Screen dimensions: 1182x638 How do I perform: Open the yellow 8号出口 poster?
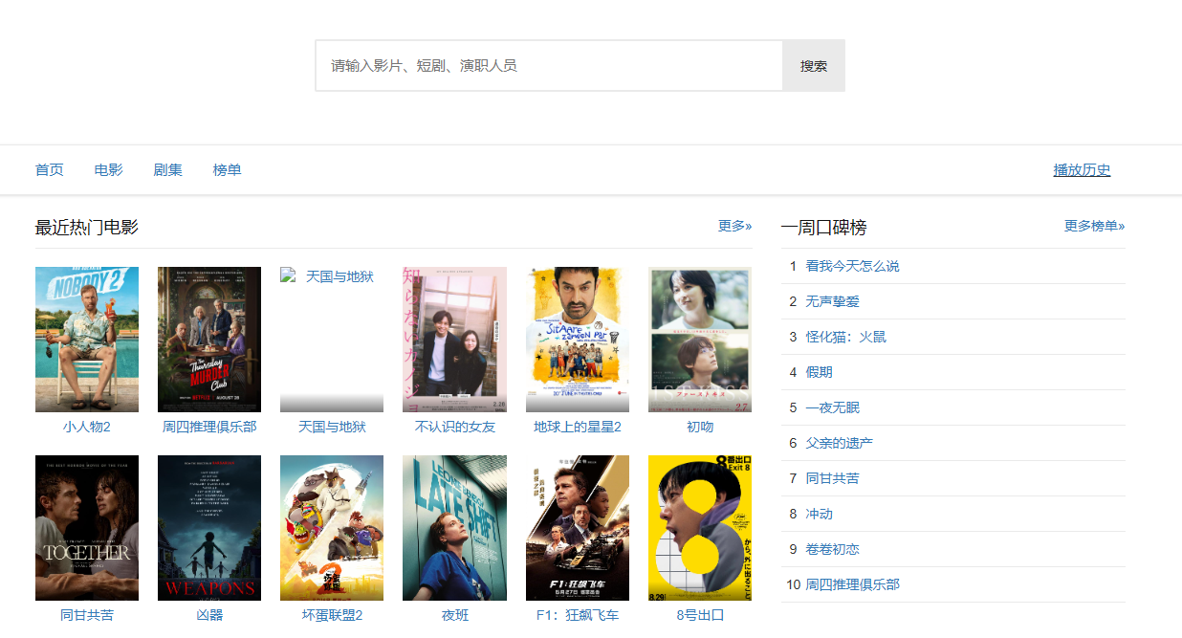click(x=700, y=528)
